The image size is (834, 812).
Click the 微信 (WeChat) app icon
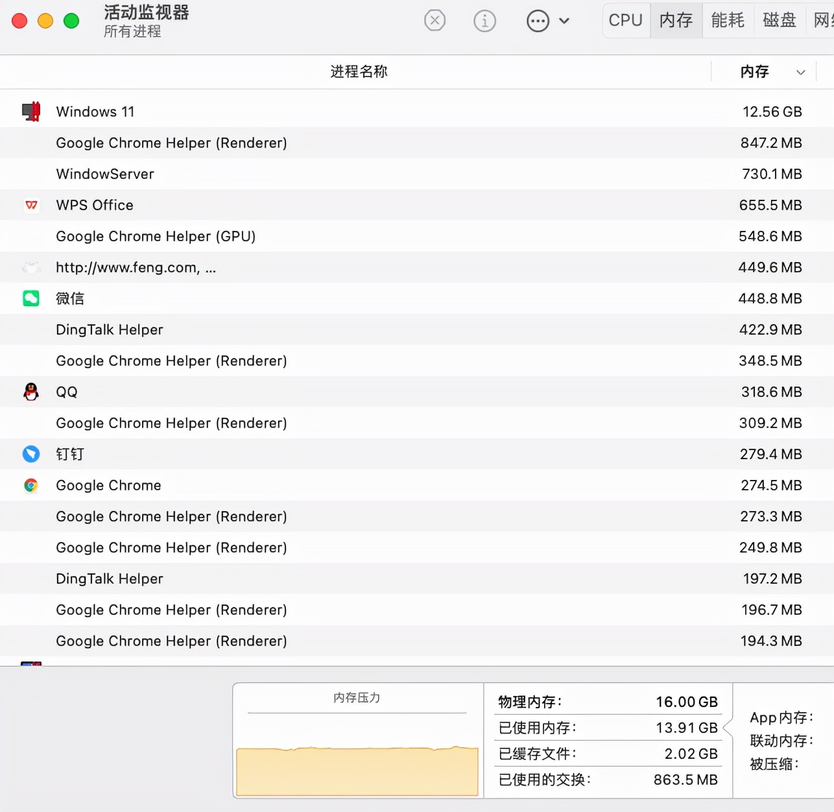point(31,298)
